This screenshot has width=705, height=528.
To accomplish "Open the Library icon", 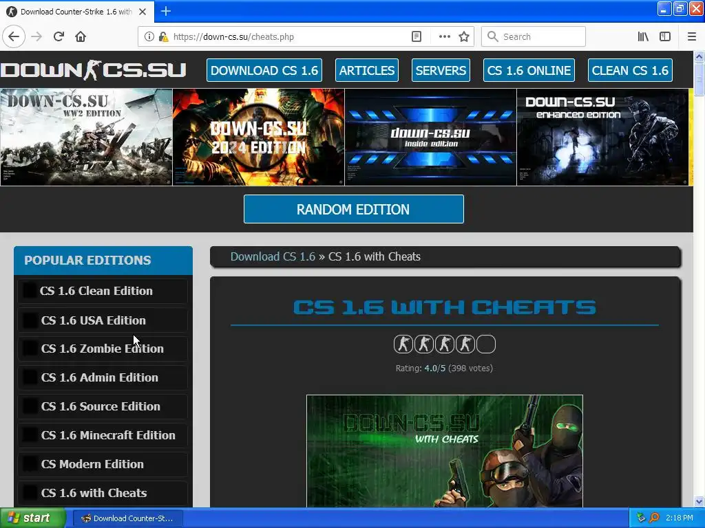I will pos(643,37).
